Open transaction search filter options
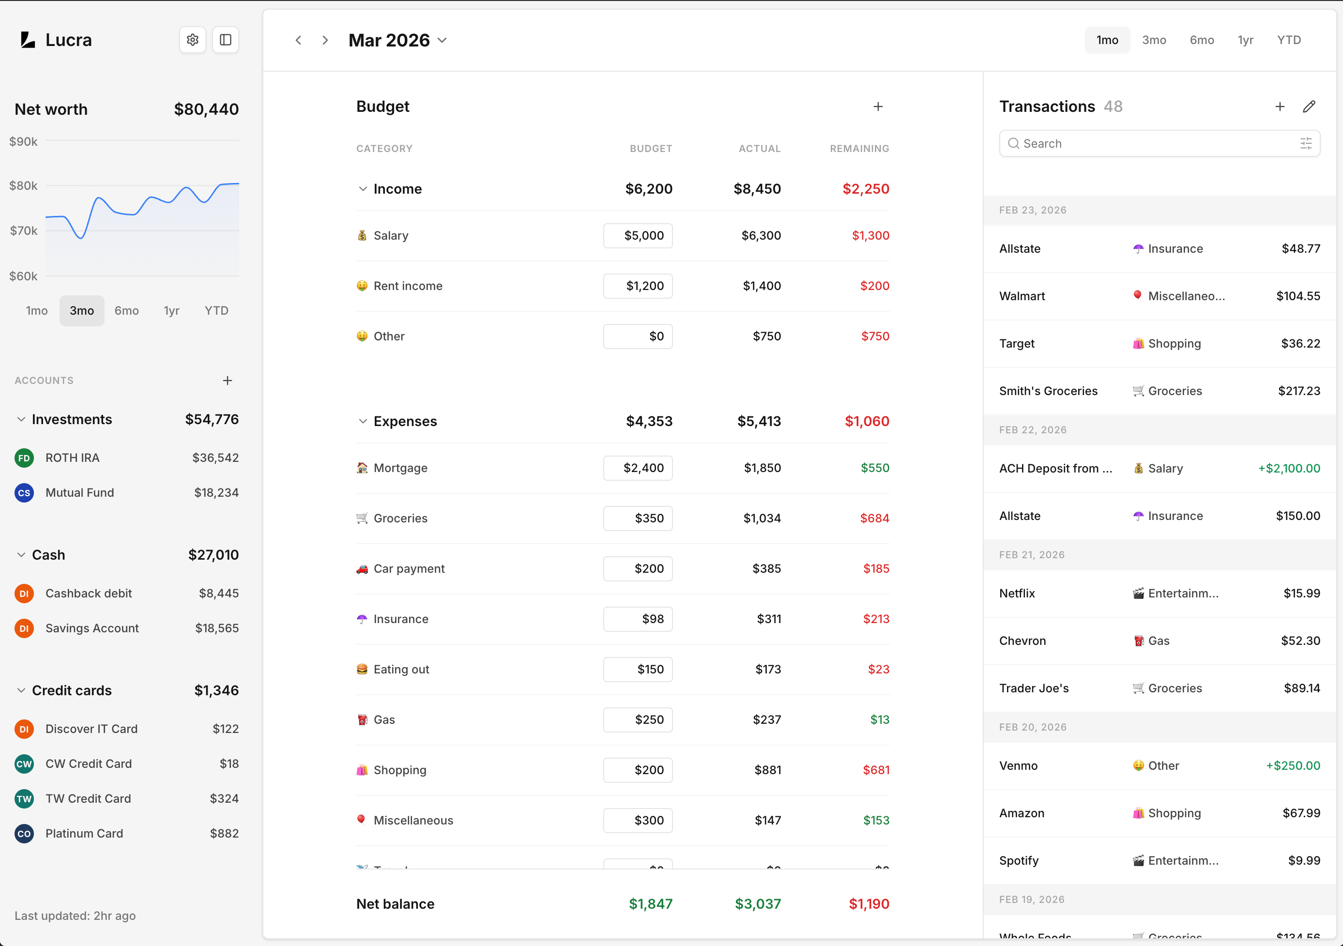Screen dimensions: 1343x946 click(x=1306, y=143)
